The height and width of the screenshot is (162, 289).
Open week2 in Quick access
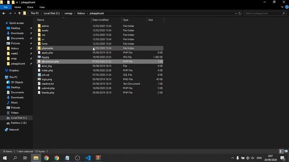(x=14, y=54)
